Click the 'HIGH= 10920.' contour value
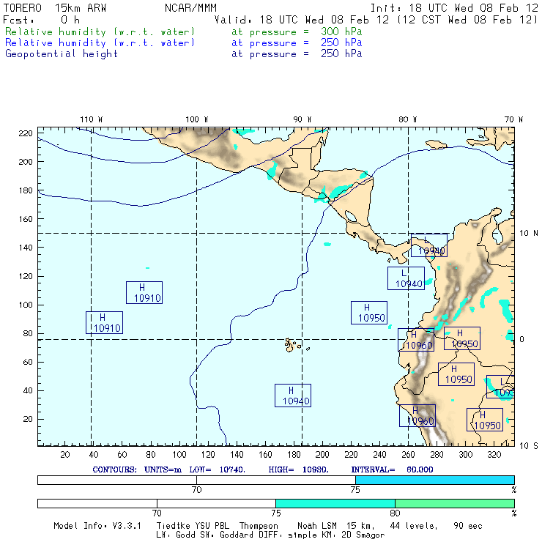Screen dimensions: 542x542 (298, 469)
